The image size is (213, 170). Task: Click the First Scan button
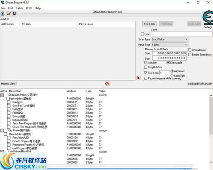click(150, 24)
